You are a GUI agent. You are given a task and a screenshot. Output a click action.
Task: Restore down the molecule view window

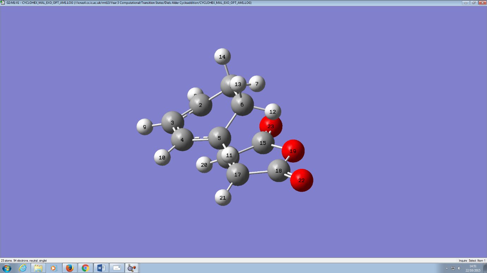474,2
